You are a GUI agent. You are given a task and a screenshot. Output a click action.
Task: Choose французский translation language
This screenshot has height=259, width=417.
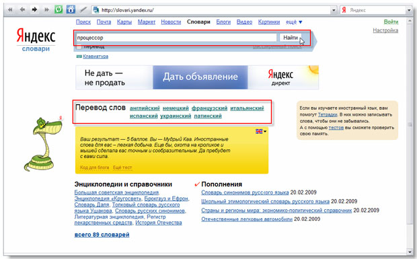(x=209, y=108)
